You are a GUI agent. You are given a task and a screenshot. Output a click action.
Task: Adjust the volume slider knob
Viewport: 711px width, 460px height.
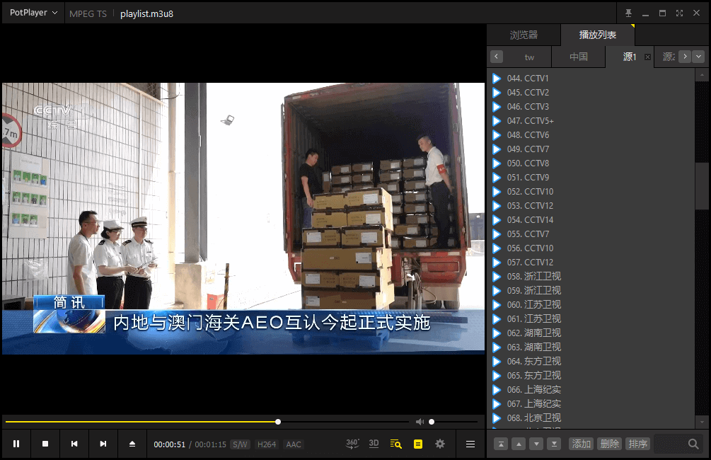click(432, 422)
